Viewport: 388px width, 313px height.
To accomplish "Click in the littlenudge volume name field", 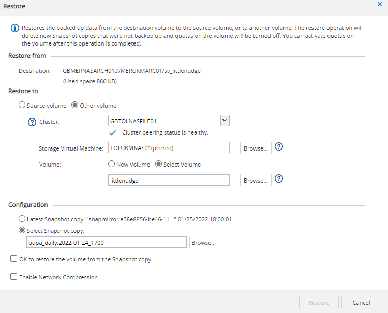I will click(x=169, y=180).
